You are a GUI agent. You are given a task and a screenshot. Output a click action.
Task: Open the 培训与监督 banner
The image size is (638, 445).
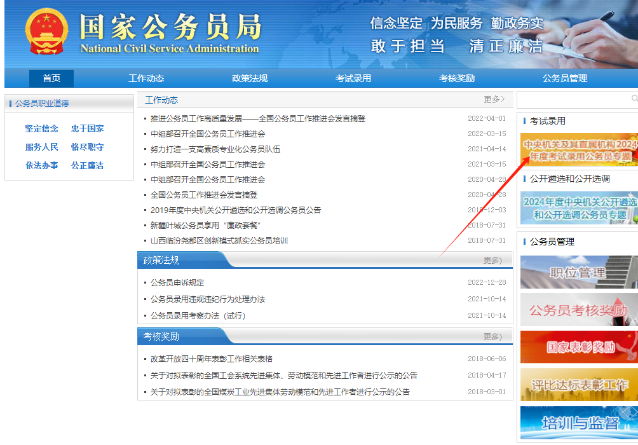coord(579,423)
